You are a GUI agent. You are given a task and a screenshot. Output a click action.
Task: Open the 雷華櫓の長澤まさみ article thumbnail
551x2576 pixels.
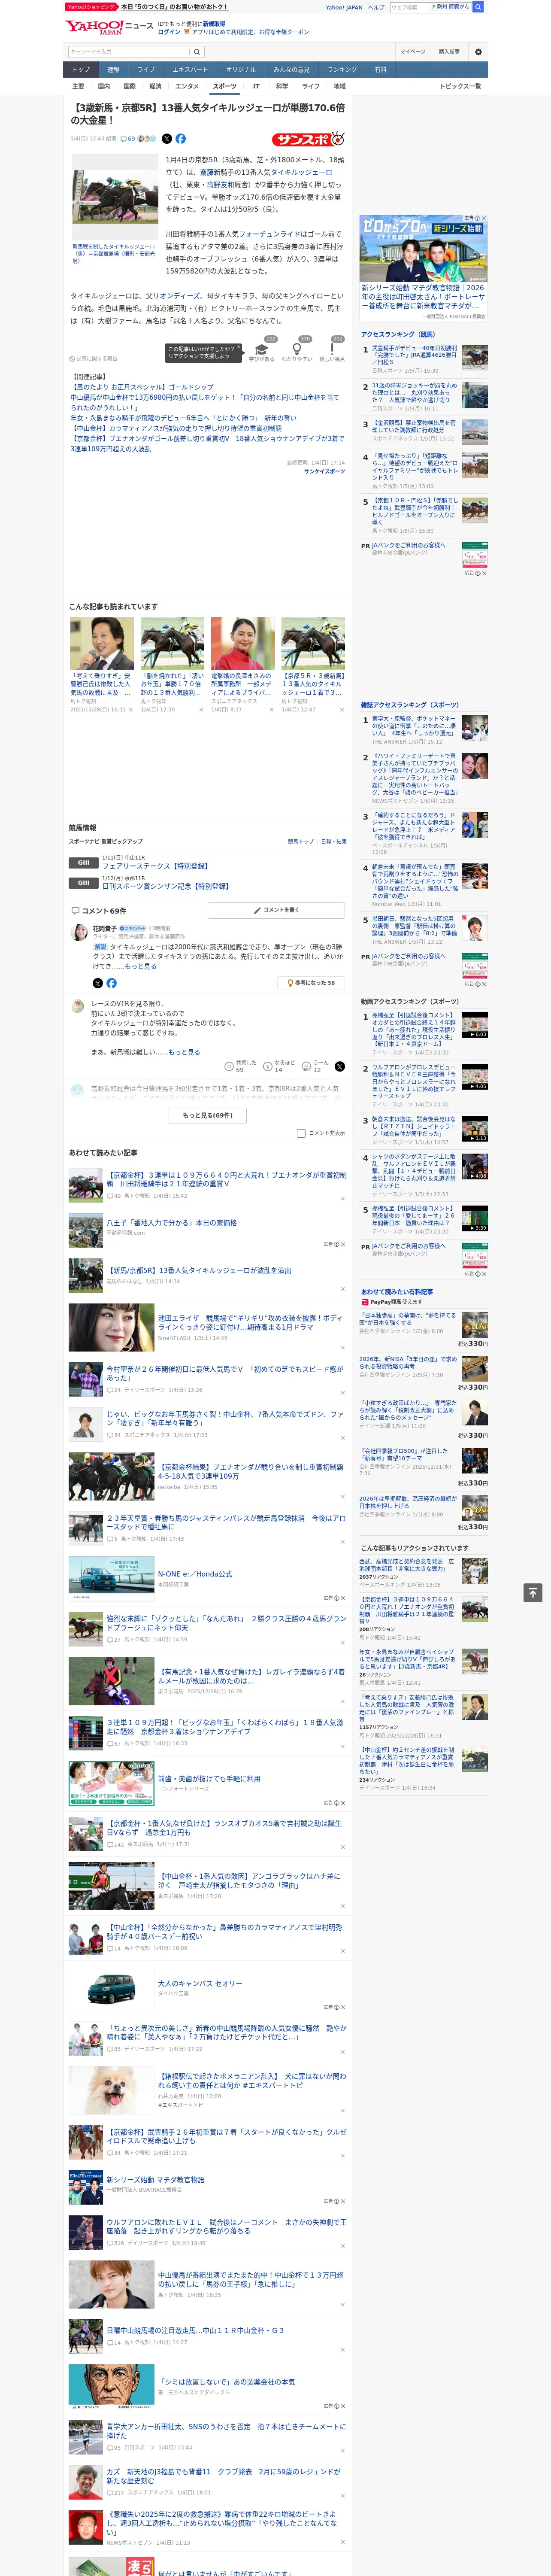pos(242,643)
